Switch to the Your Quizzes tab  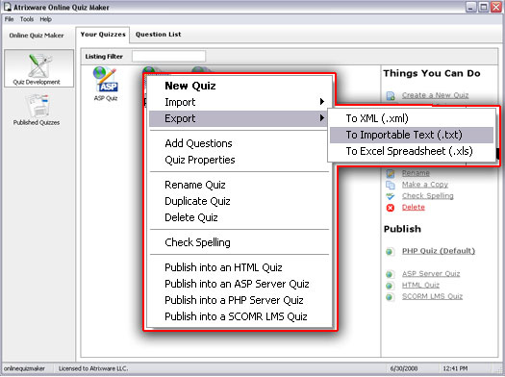tap(103, 35)
